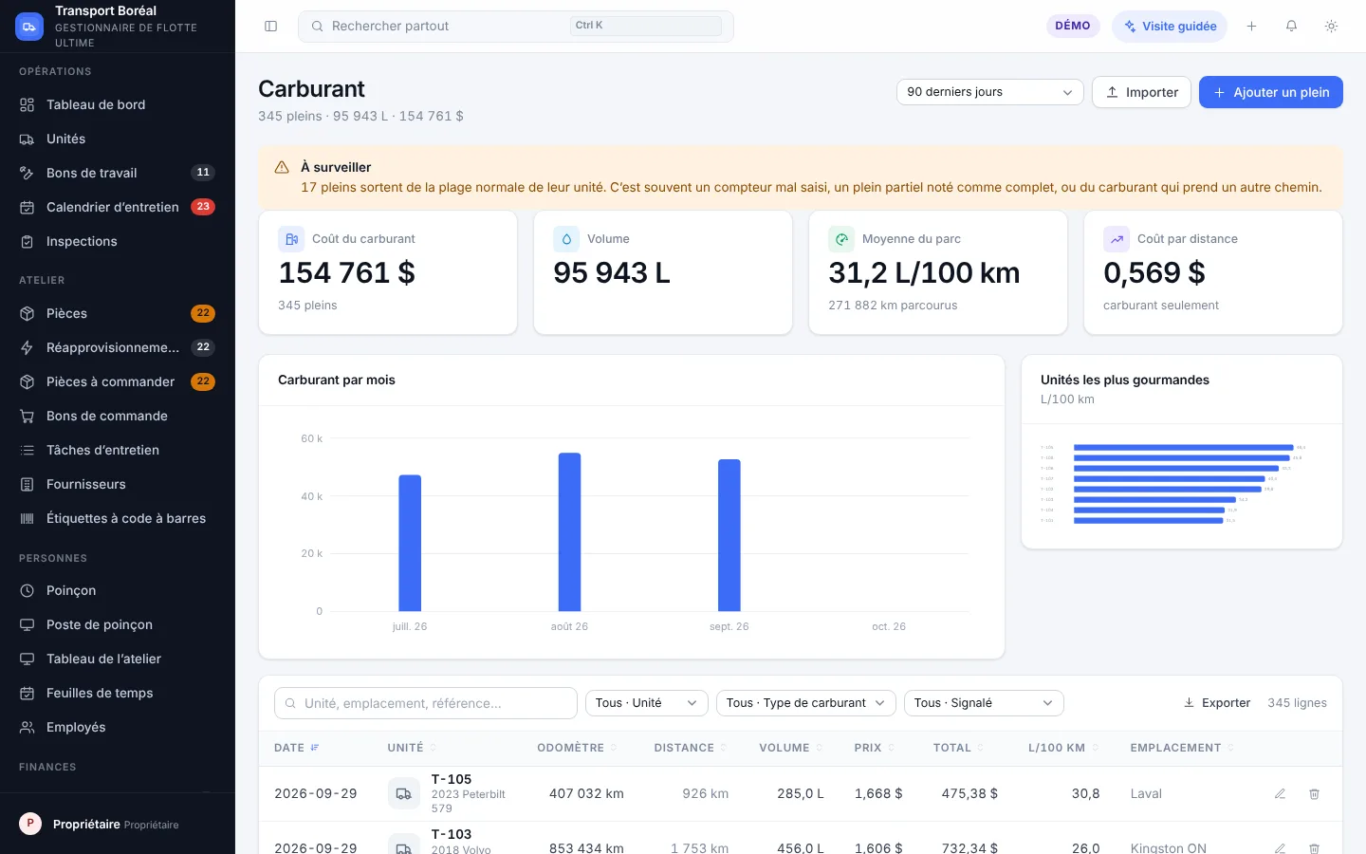This screenshot has width=1366, height=854.
Task: Click the owner avatar P
Action: (30, 824)
